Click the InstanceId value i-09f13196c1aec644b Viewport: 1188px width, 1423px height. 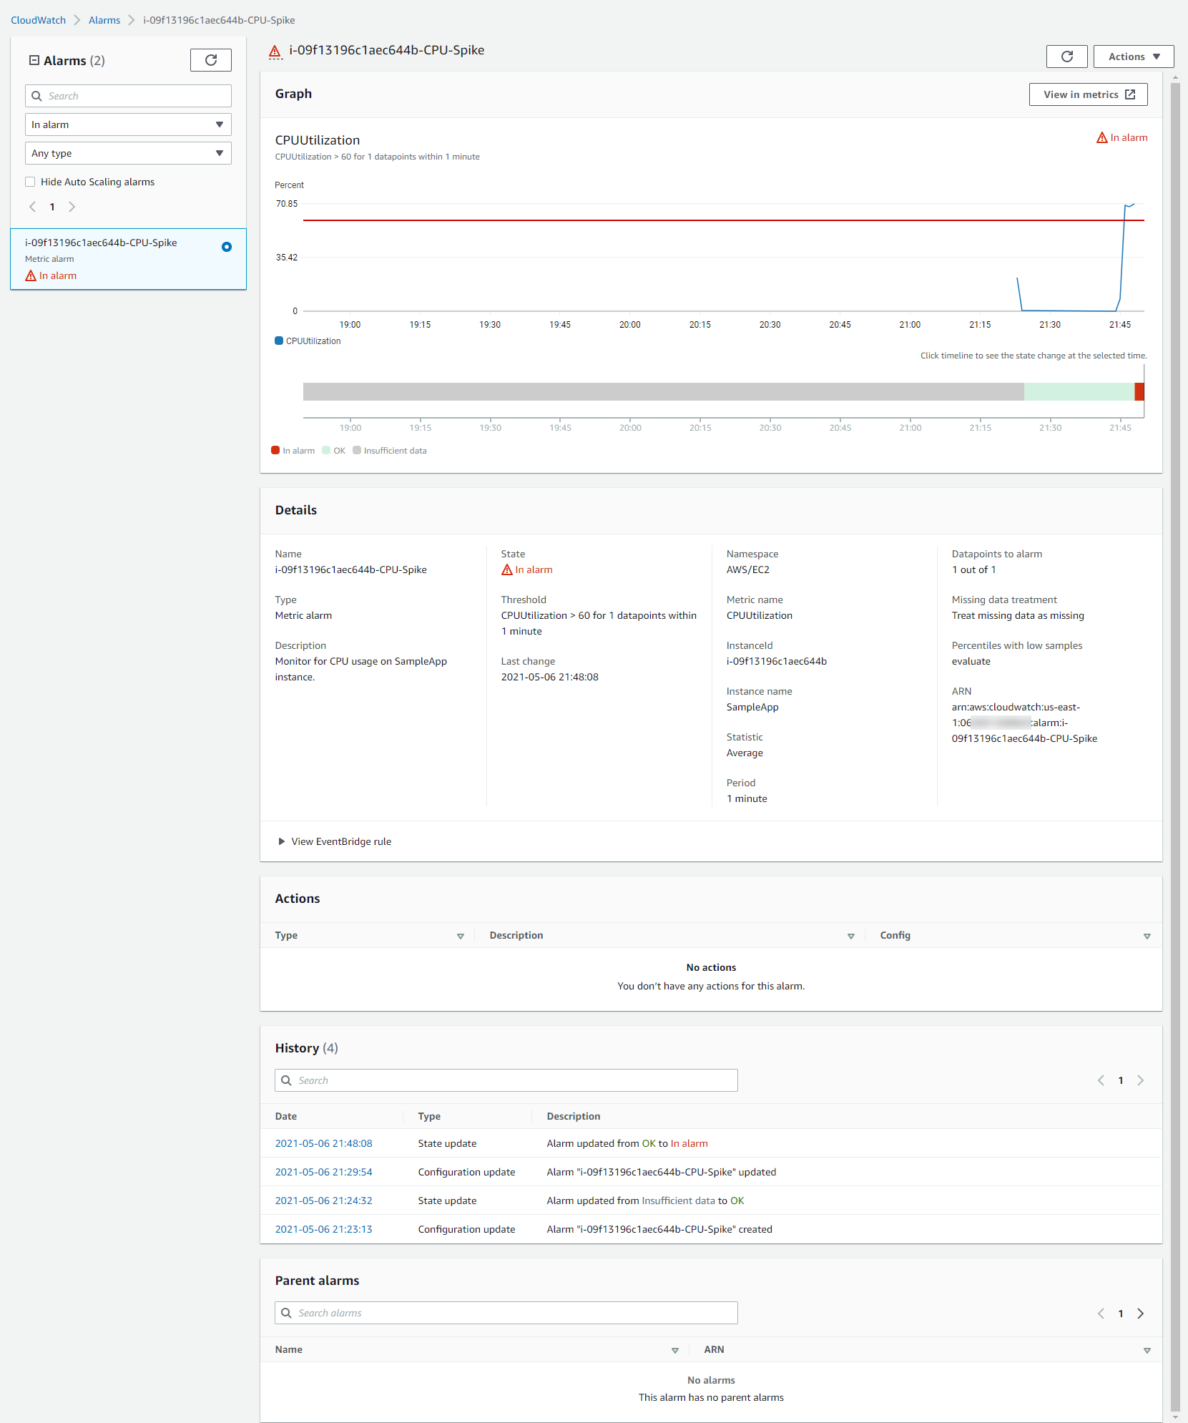tap(777, 661)
